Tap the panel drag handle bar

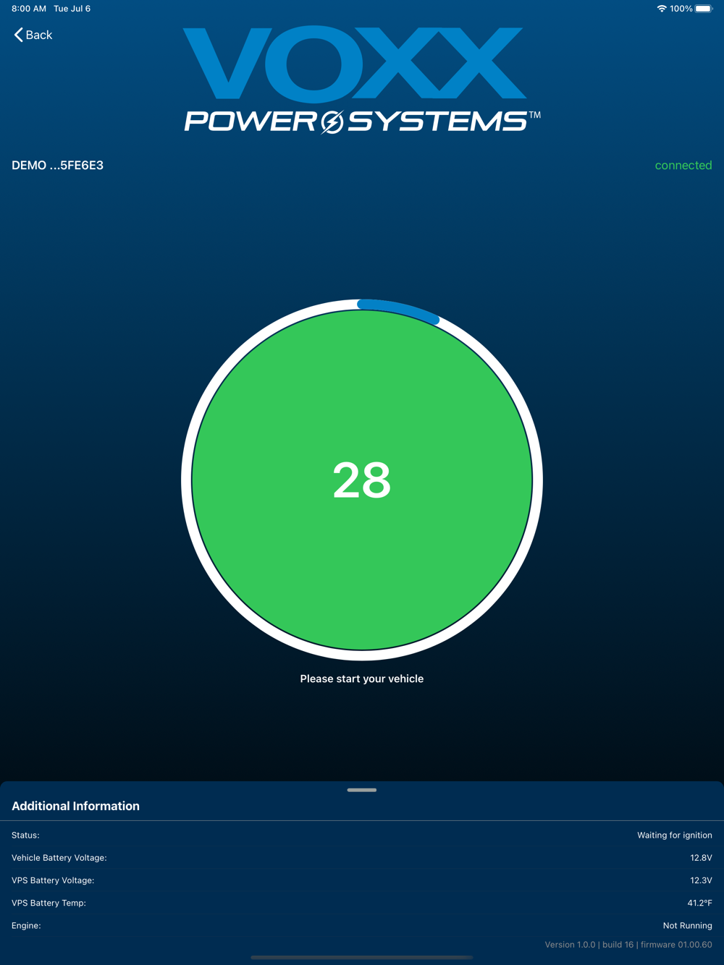[x=362, y=790]
